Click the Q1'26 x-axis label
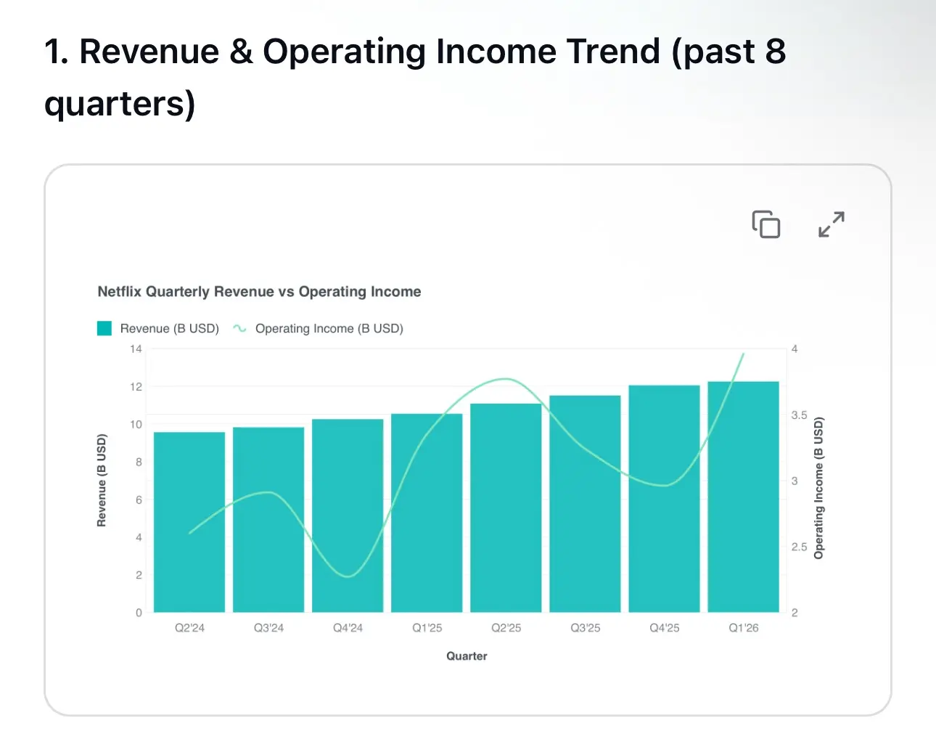Viewport: 936px width, 729px height. 743,627
